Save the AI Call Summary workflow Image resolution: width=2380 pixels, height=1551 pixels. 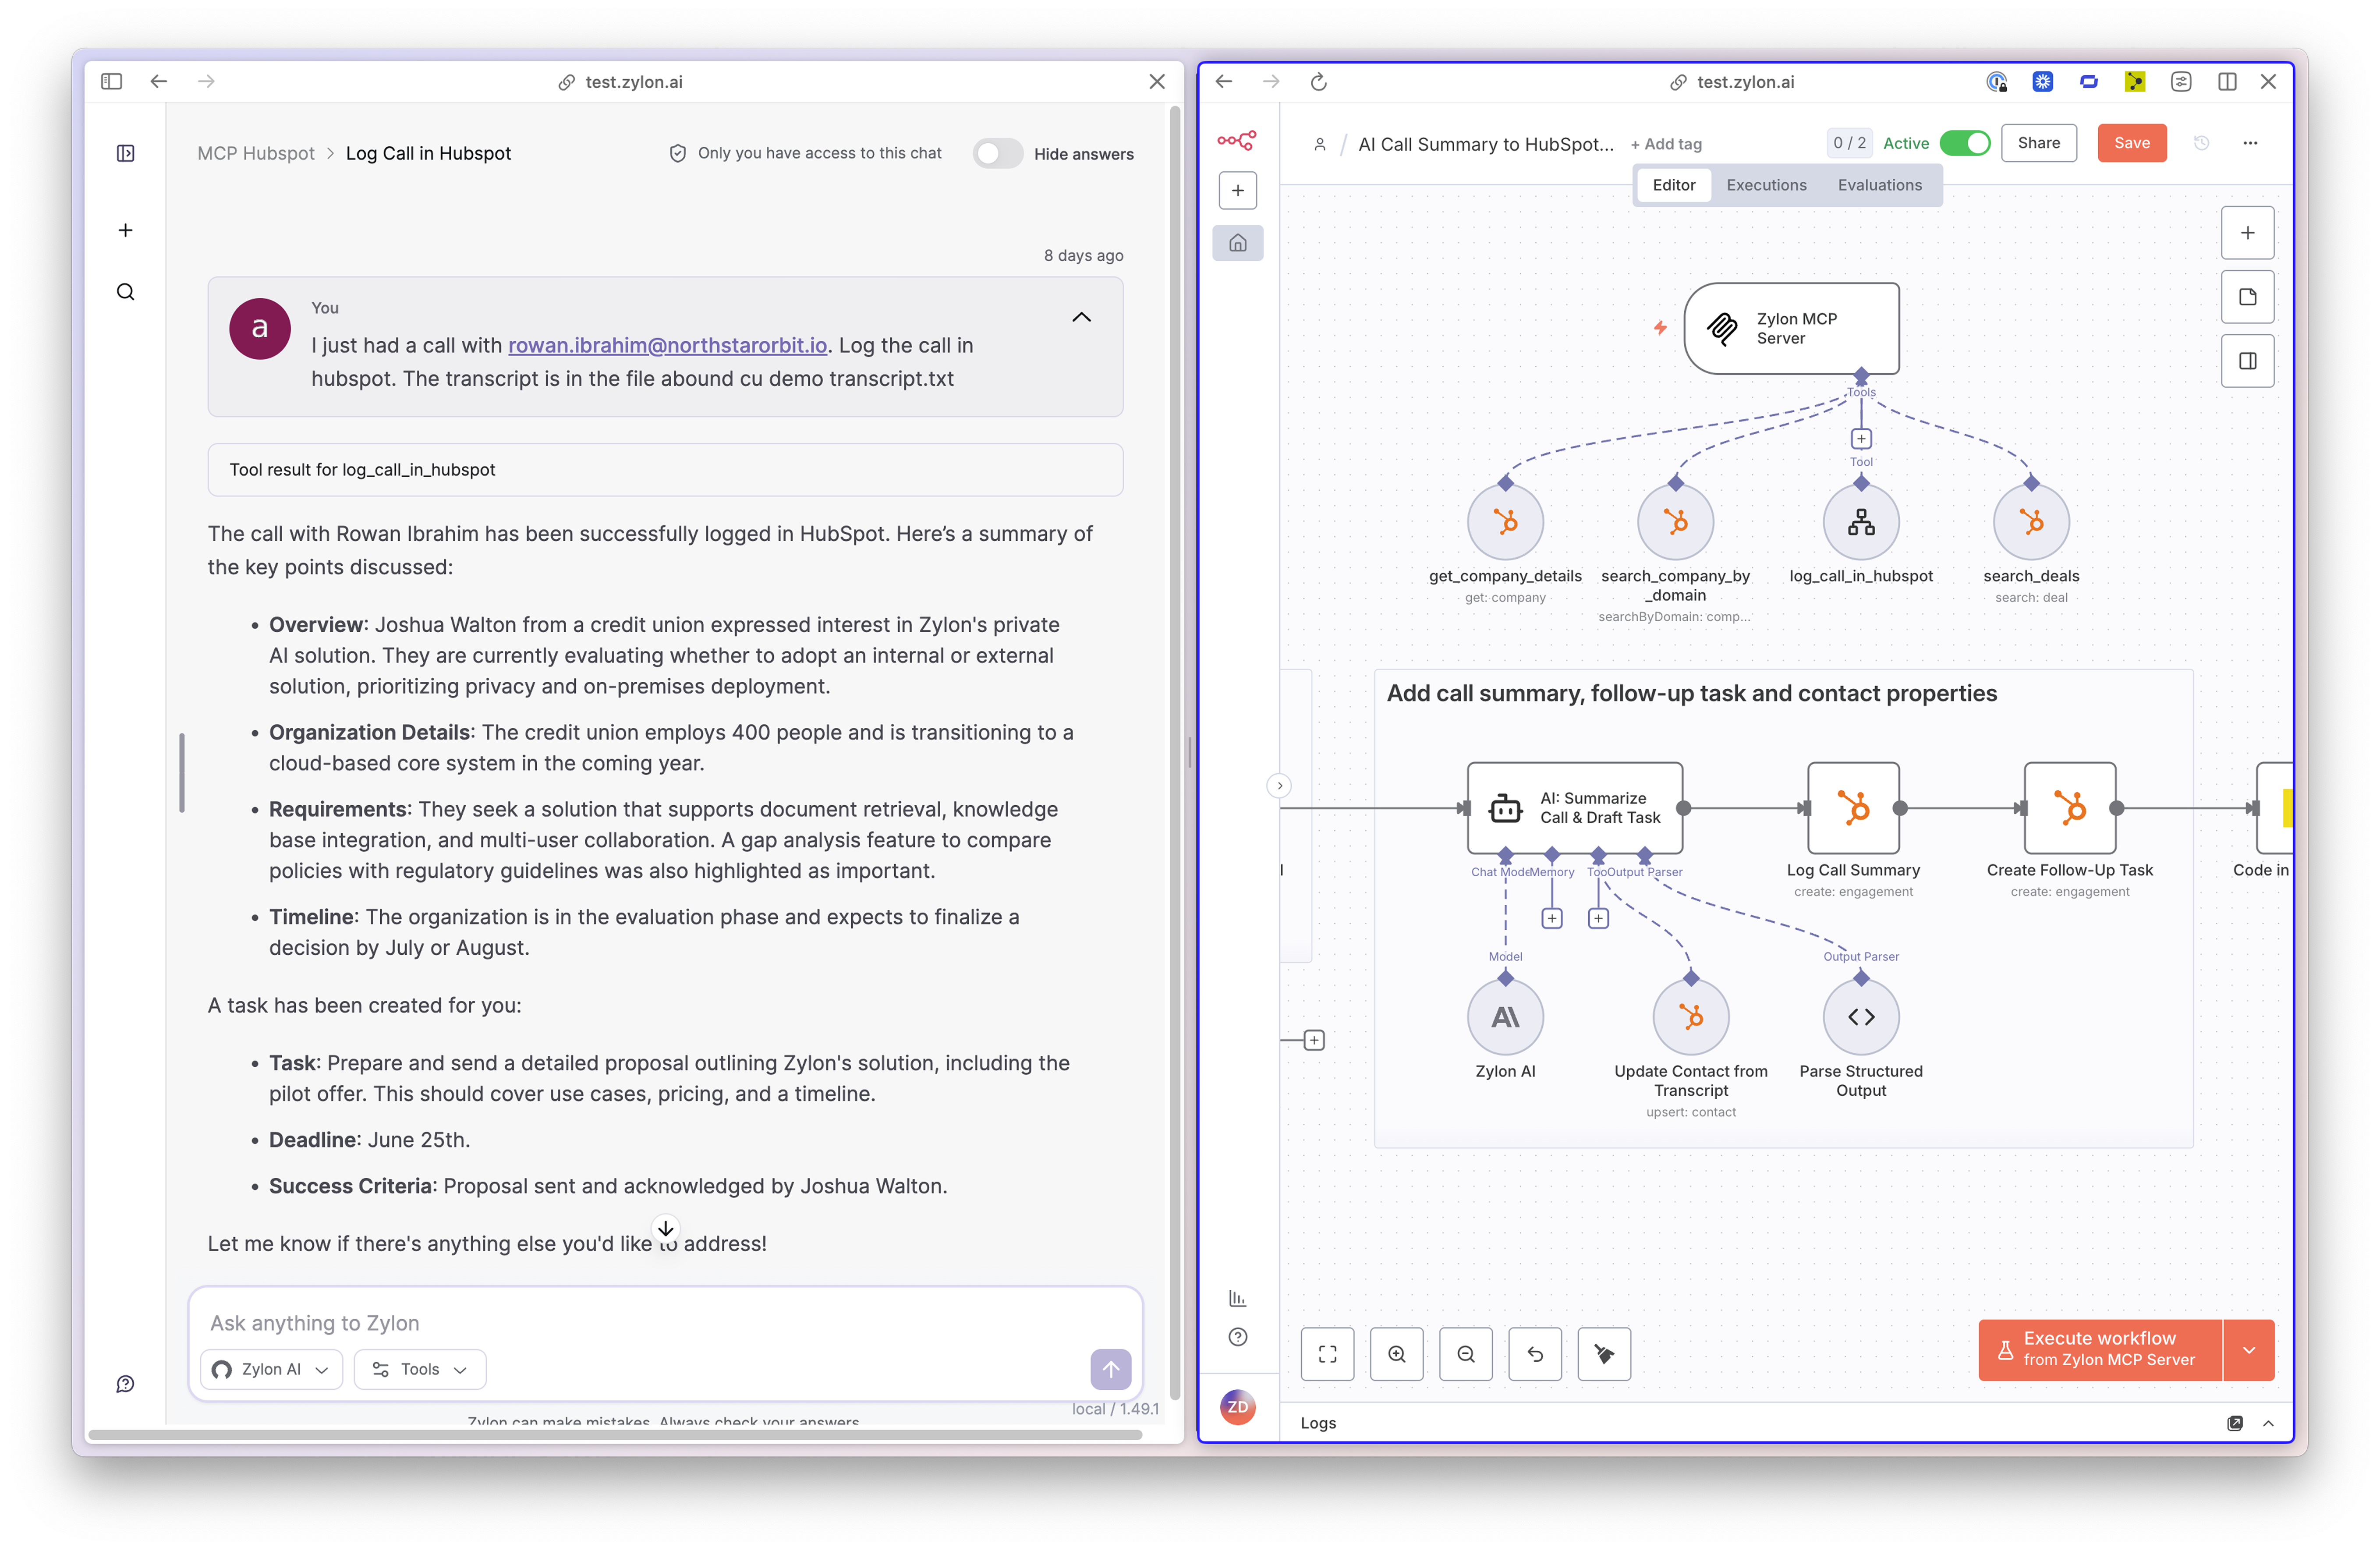2131,143
